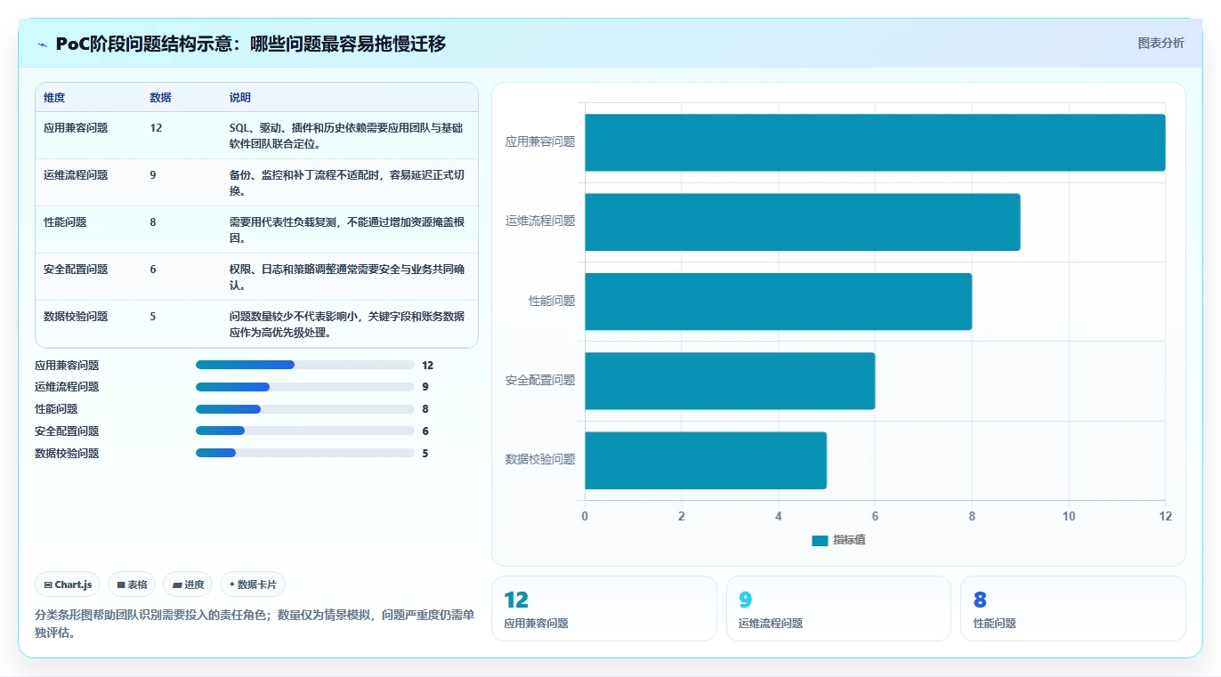Click the x-axis tick label 4
Screen dimensions: 1221x677
pos(779,516)
